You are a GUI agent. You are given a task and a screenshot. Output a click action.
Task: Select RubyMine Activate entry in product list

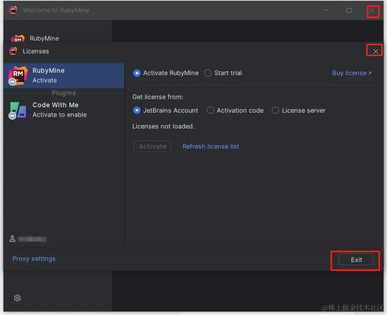point(64,75)
